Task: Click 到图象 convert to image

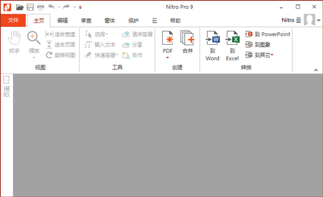Action: point(258,45)
